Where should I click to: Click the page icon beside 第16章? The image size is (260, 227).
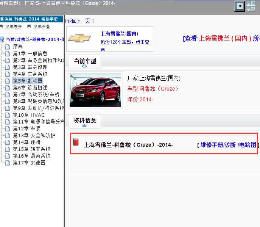[7, 156]
